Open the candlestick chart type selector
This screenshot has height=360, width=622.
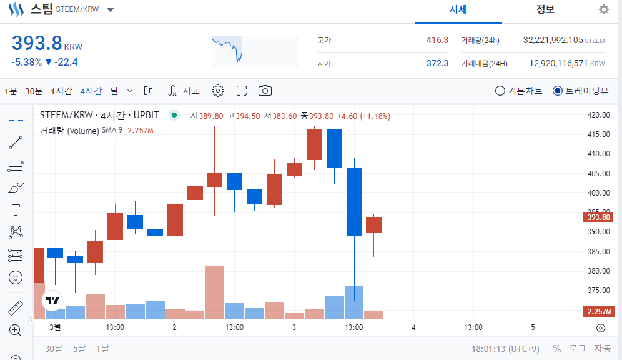pyautogui.click(x=148, y=91)
